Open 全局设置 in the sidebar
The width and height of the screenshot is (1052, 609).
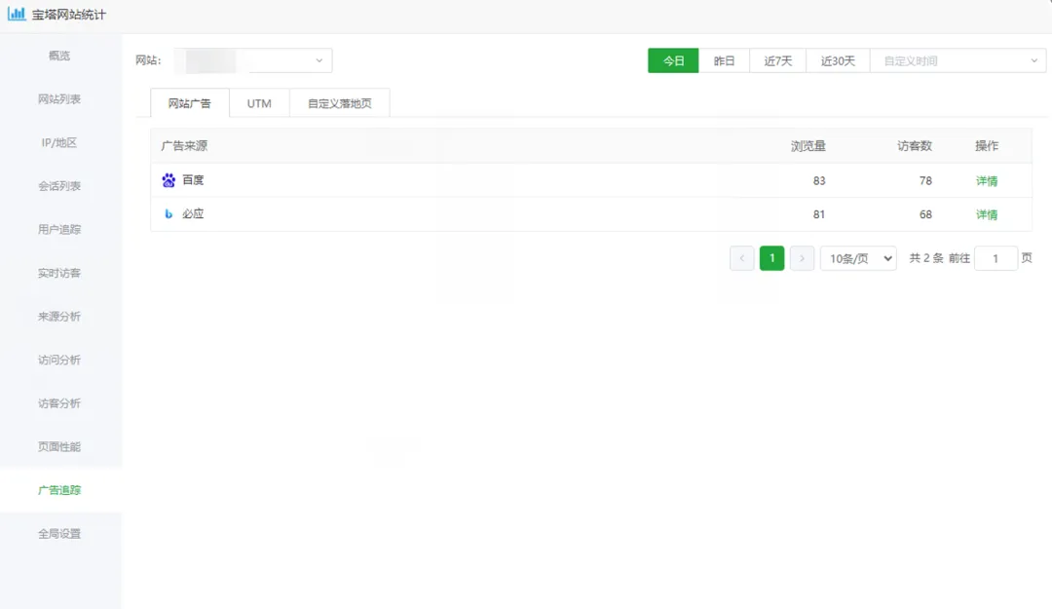click(59, 534)
